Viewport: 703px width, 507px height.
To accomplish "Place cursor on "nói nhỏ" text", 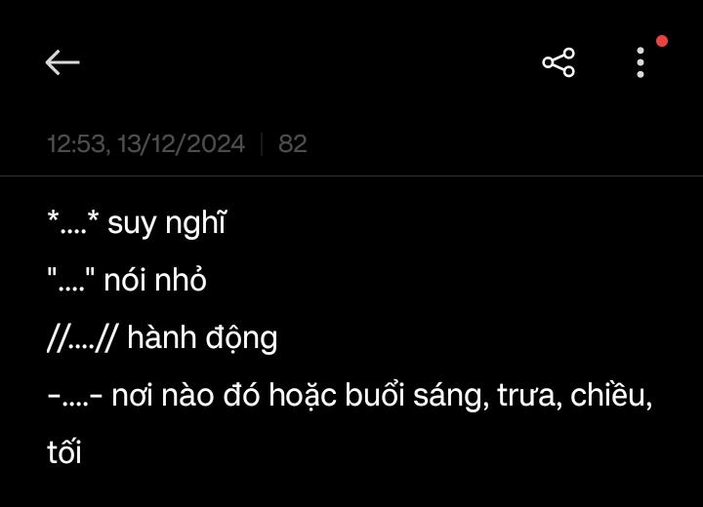I will coord(155,281).
